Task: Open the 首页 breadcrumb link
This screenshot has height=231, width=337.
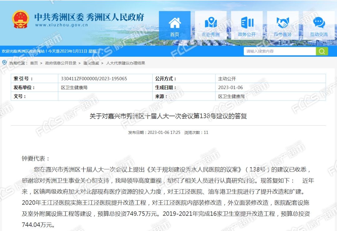Action: (x=34, y=63)
